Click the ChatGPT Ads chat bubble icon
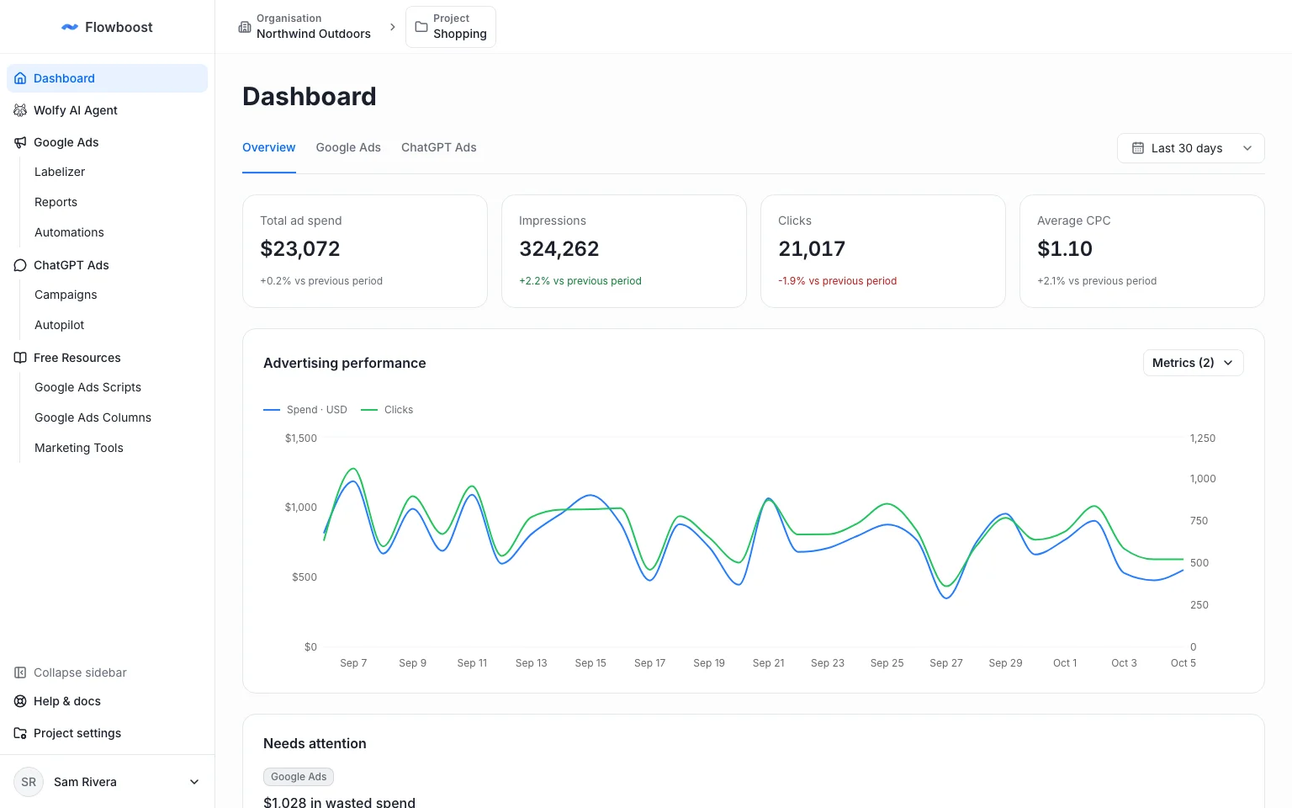This screenshot has width=1292, height=808. [20, 265]
